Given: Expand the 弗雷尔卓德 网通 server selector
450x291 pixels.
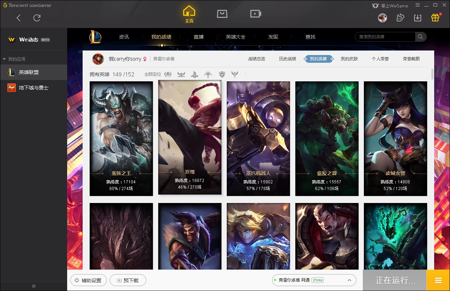Looking at the screenshot, I should point(314,280).
